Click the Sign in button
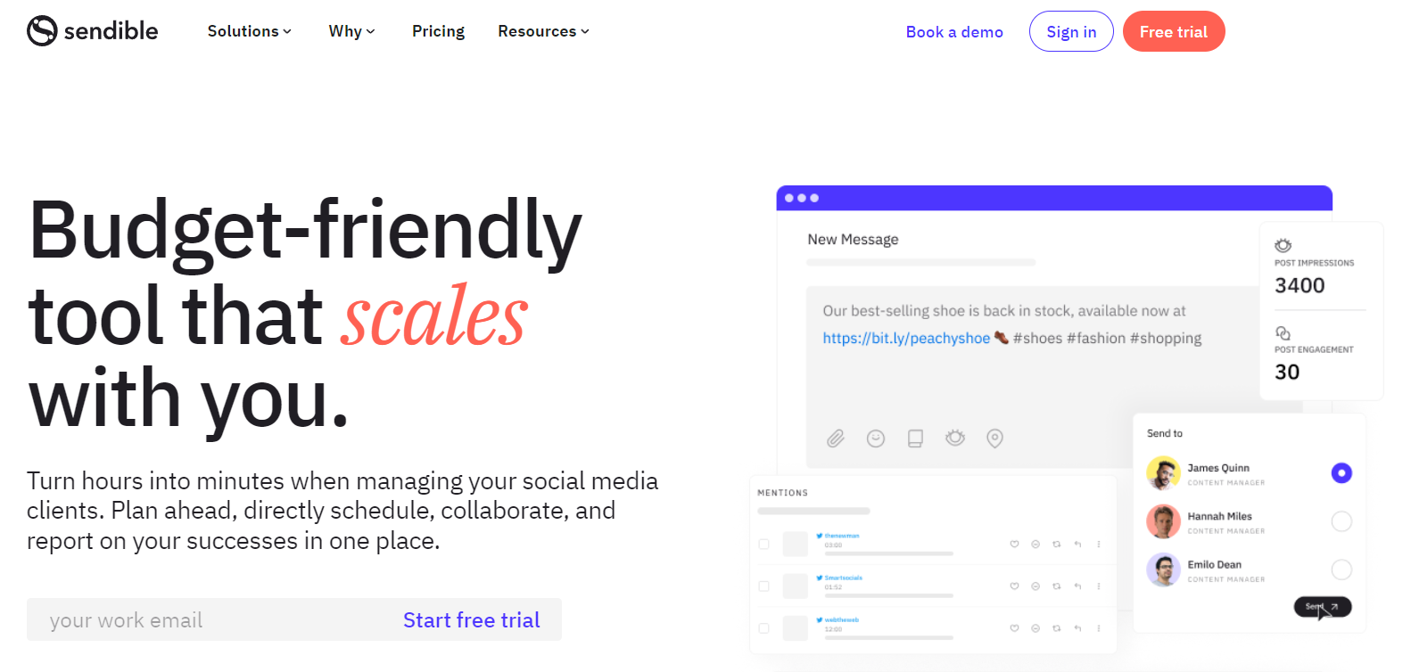 (x=1071, y=31)
